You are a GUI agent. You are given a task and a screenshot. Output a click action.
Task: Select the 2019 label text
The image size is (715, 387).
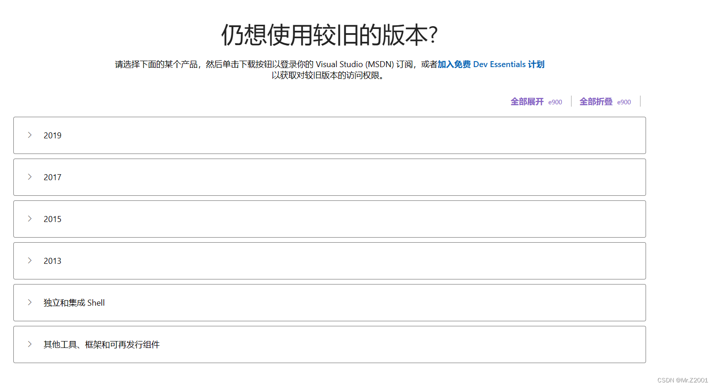(x=52, y=136)
